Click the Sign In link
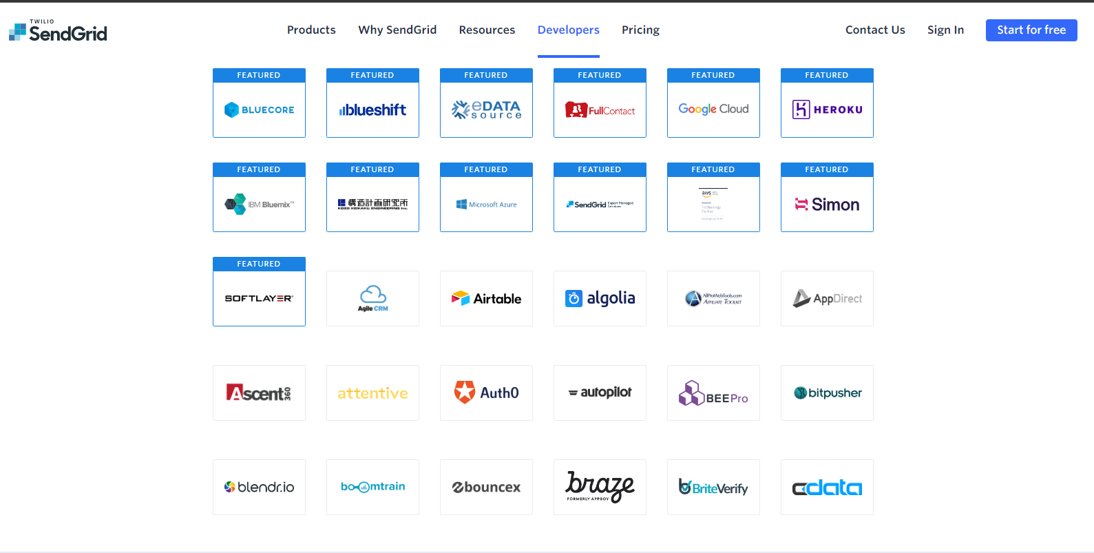1094x553 pixels. point(945,30)
